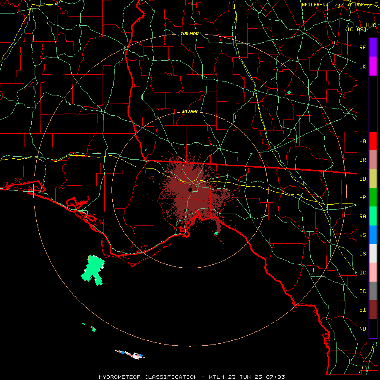Click the BI legend label

tap(362, 310)
